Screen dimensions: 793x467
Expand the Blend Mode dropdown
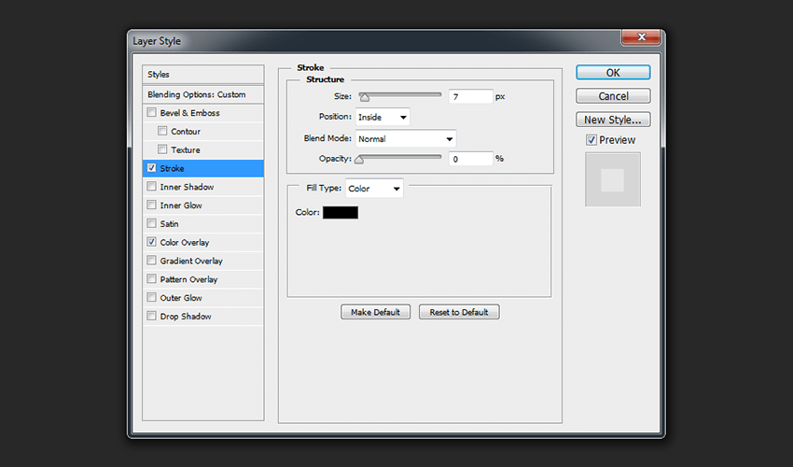click(406, 139)
